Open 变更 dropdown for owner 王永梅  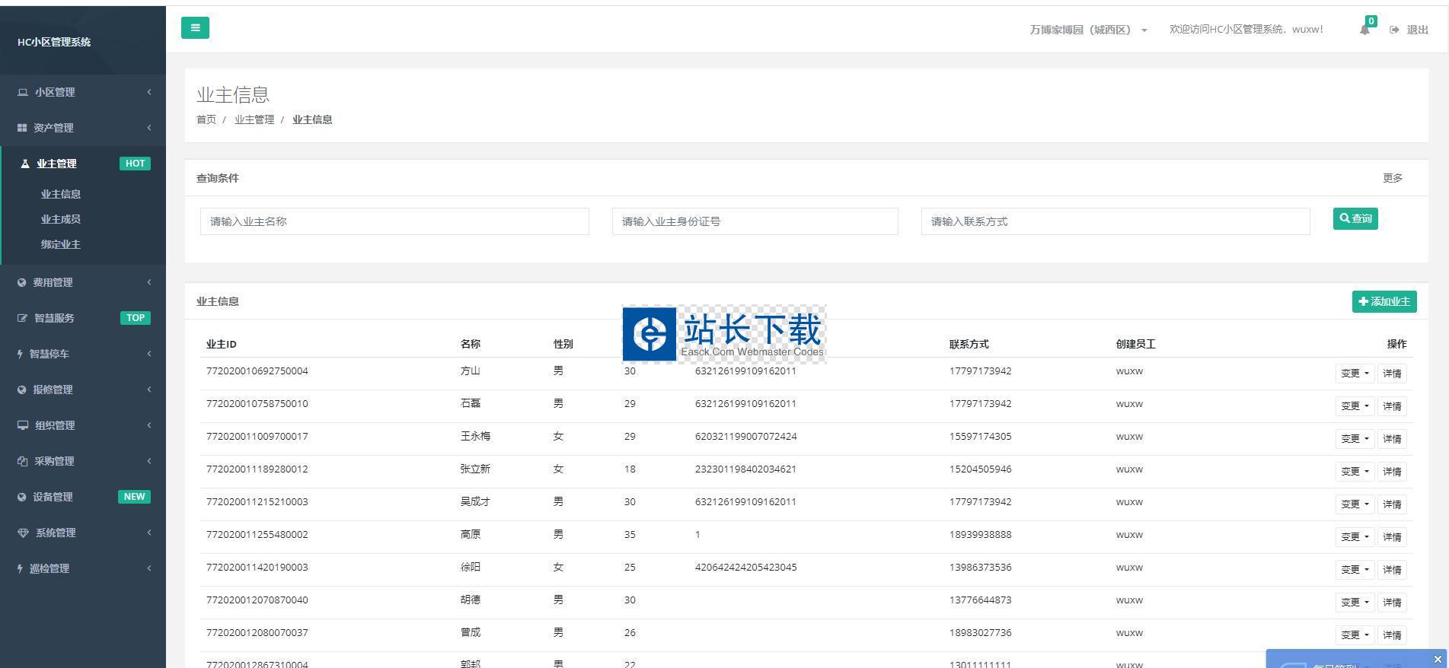[x=1354, y=439]
